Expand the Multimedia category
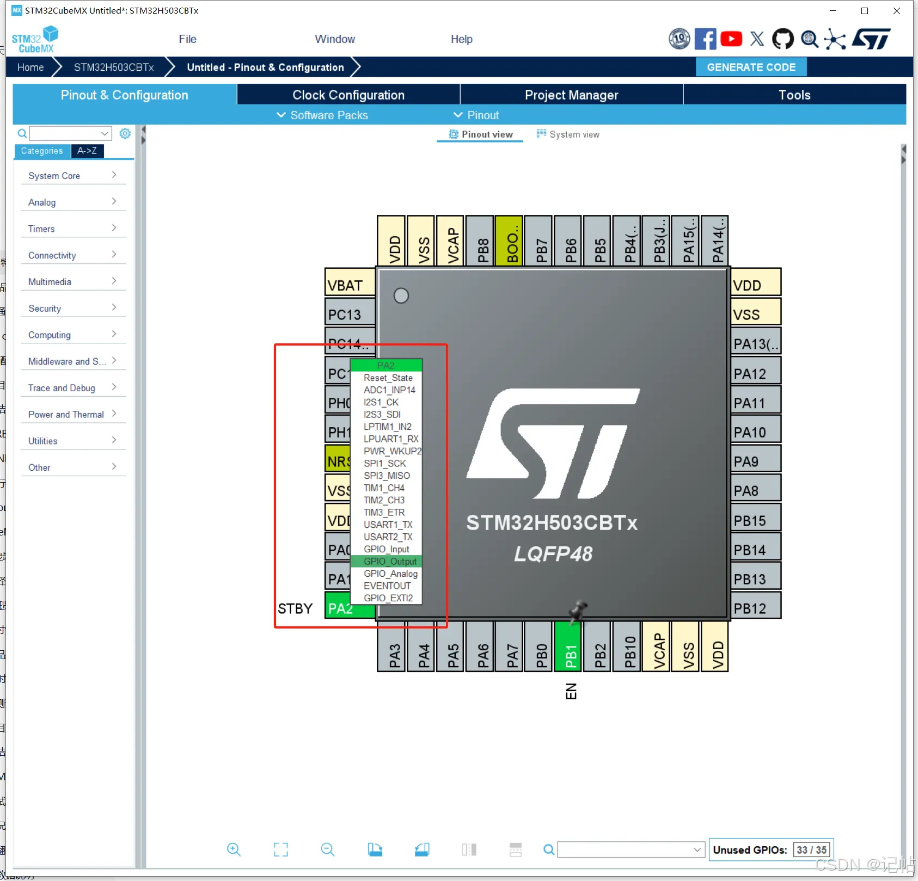The height and width of the screenshot is (881, 918). coord(74,282)
